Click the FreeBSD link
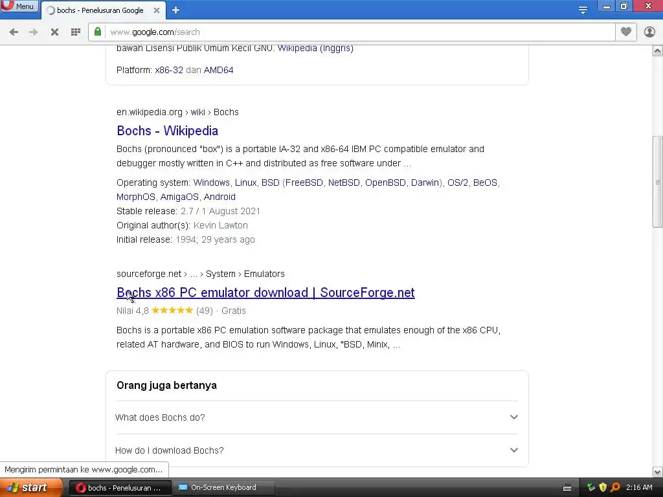This screenshot has height=497, width=663. click(x=304, y=182)
